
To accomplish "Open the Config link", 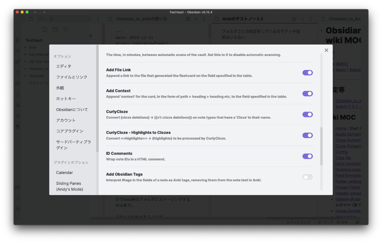I will 342,152.
